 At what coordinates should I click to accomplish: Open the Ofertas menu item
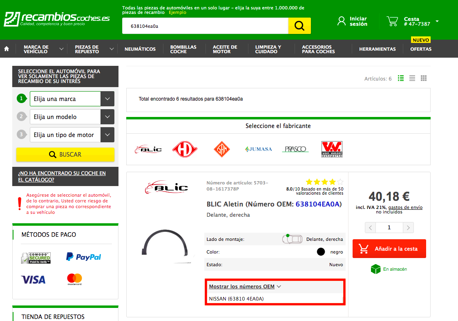click(x=420, y=49)
